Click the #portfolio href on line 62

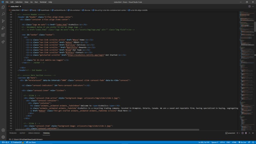[72, 47]
